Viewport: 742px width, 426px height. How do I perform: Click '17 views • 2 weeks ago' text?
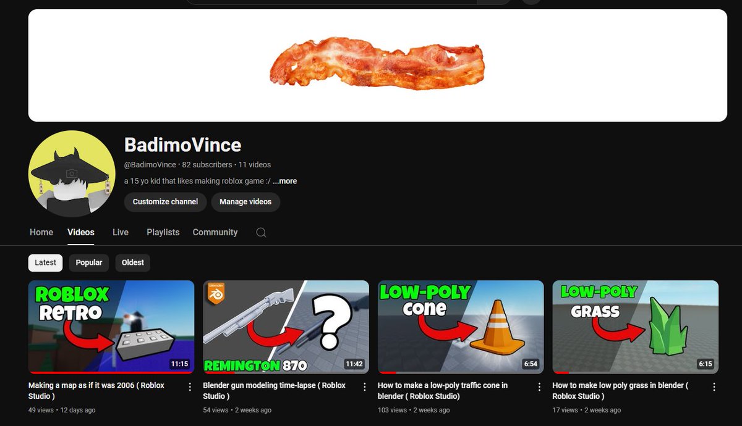(x=587, y=410)
